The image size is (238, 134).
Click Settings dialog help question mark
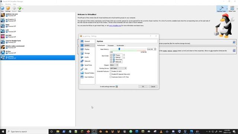tap(150, 36)
